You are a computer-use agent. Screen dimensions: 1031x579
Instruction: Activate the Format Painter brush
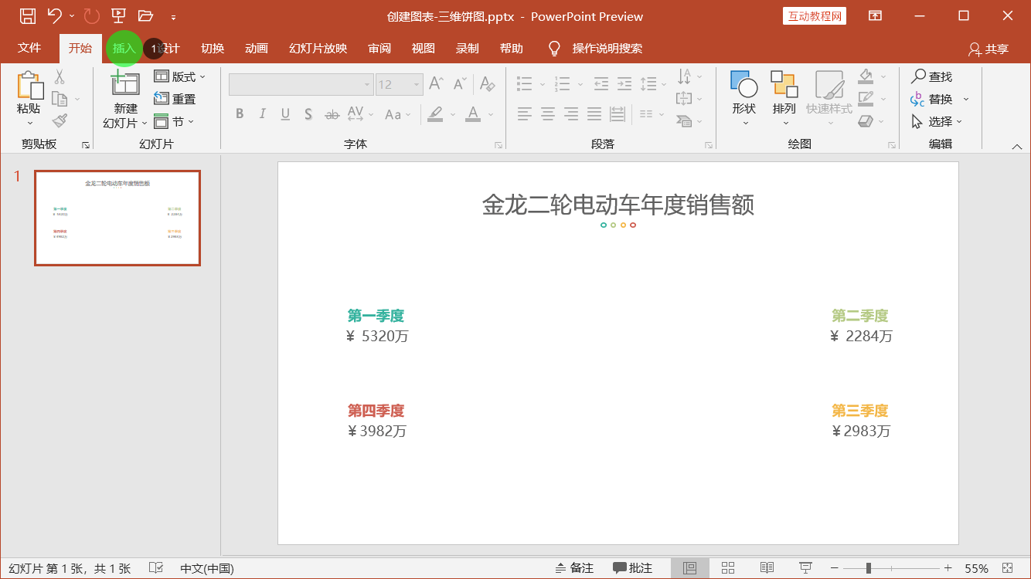coord(60,121)
